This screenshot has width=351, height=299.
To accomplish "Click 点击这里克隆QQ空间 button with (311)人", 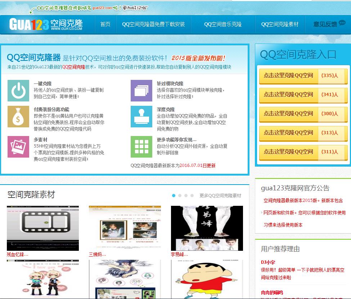I will pos(303,152).
